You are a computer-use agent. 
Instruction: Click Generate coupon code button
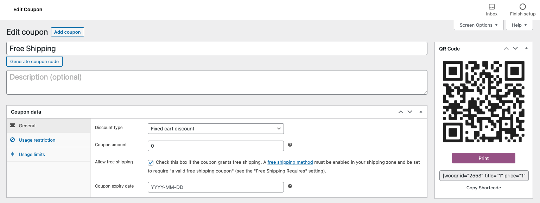tap(34, 61)
